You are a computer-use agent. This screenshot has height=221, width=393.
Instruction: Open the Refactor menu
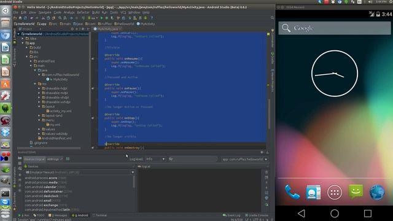coord(83,12)
